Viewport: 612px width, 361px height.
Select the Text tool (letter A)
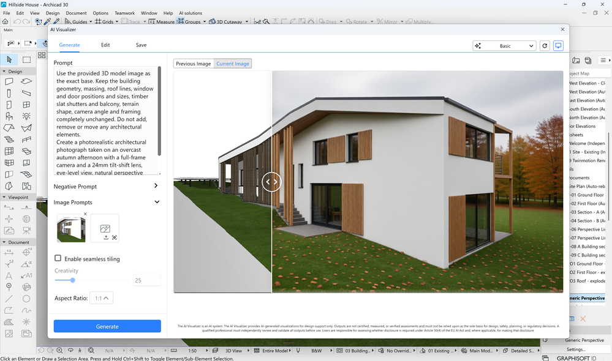[x=9, y=275]
